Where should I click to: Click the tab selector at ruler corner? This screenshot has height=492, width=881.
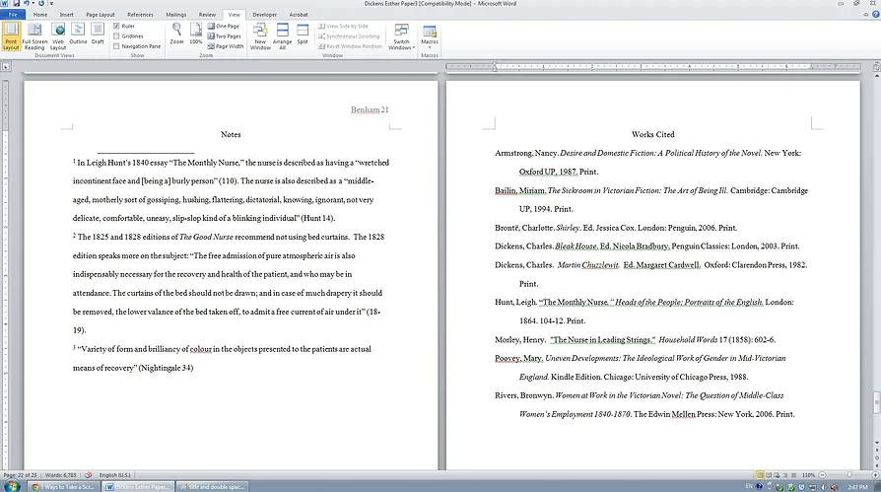tap(6, 66)
